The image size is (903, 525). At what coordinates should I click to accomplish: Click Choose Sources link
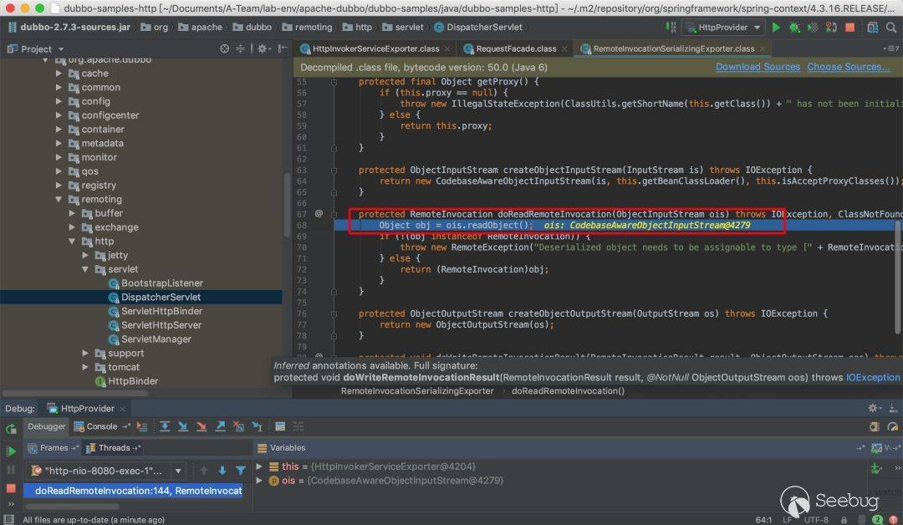[x=848, y=67]
